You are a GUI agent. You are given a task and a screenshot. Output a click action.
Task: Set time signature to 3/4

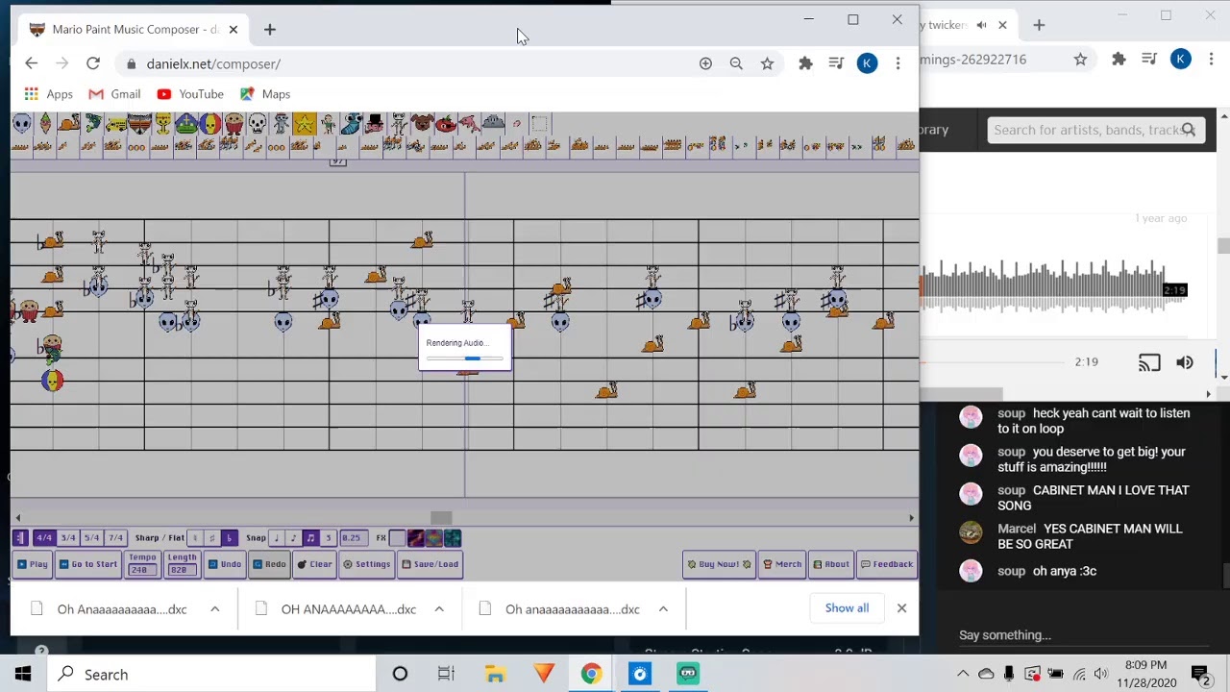click(68, 538)
